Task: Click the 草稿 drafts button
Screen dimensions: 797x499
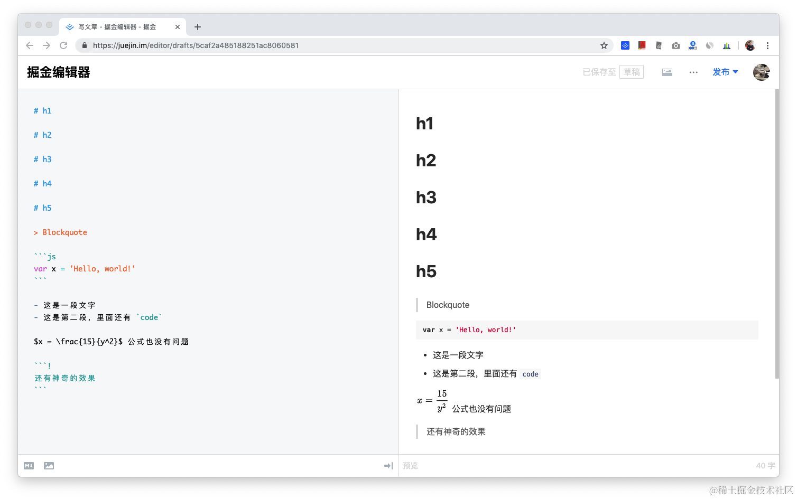Action: click(x=631, y=72)
